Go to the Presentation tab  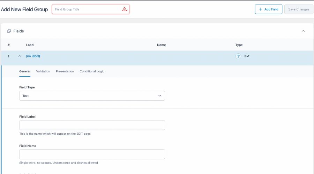click(x=65, y=71)
